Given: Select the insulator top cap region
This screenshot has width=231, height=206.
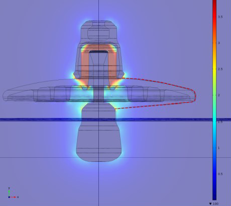Looking at the screenshot, I should (x=99, y=31).
